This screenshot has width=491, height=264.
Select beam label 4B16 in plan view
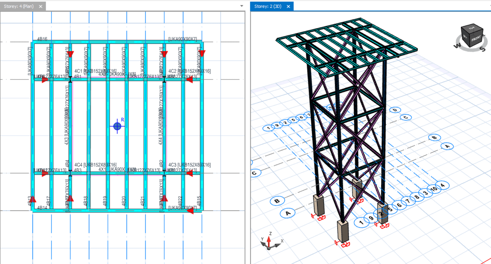pos(42,39)
